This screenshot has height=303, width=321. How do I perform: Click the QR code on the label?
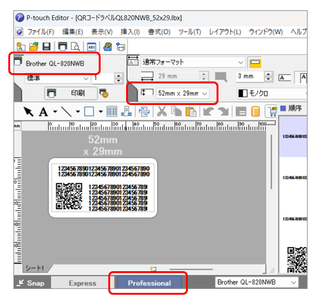[x=69, y=196]
